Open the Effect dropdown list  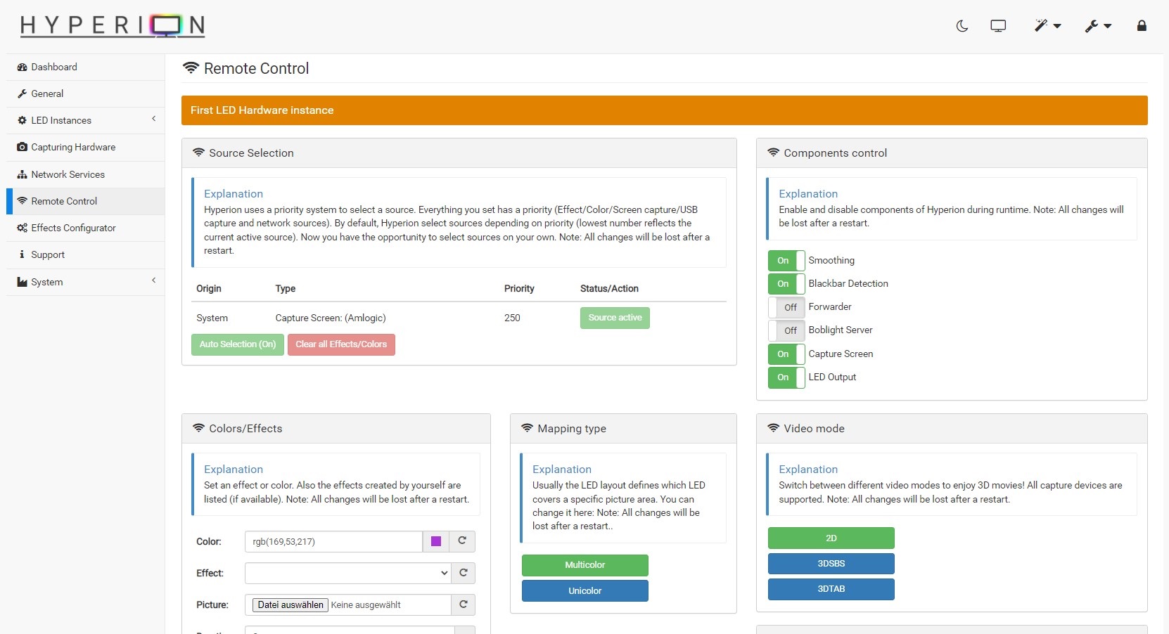(347, 573)
